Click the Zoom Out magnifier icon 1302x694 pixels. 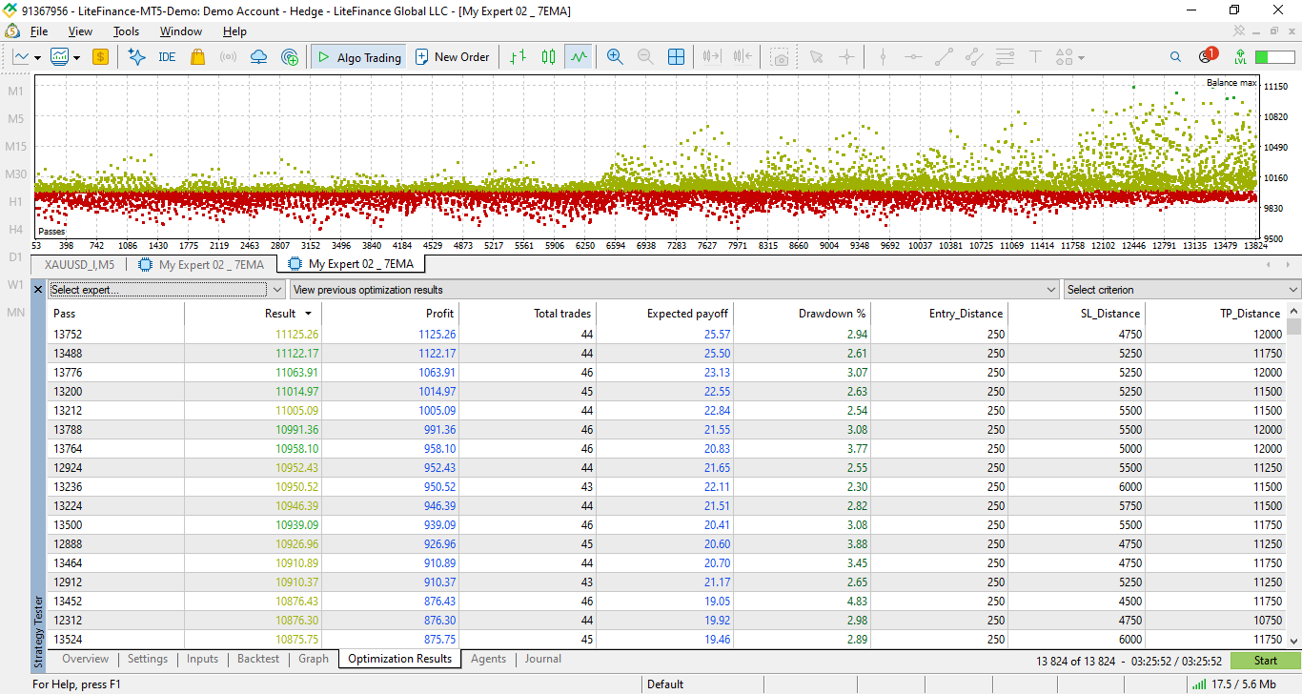tap(645, 57)
